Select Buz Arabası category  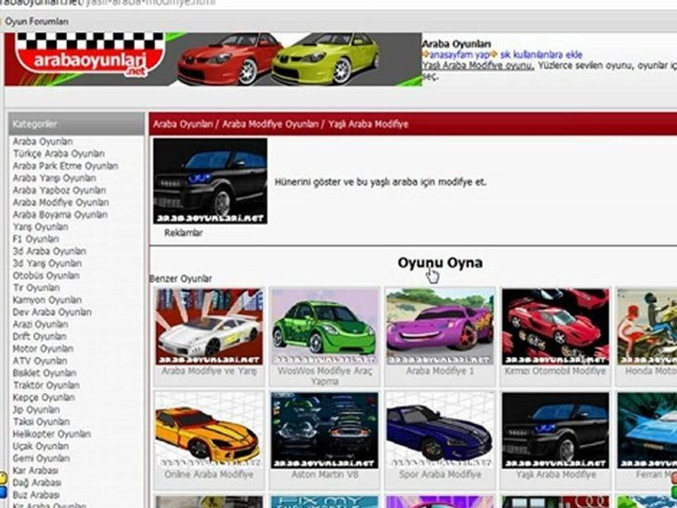pyautogui.click(x=36, y=494)
